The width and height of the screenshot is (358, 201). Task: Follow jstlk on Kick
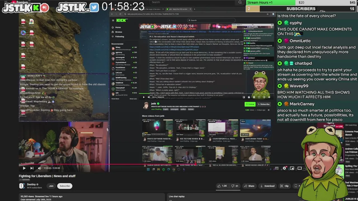[x=250, y=104]
